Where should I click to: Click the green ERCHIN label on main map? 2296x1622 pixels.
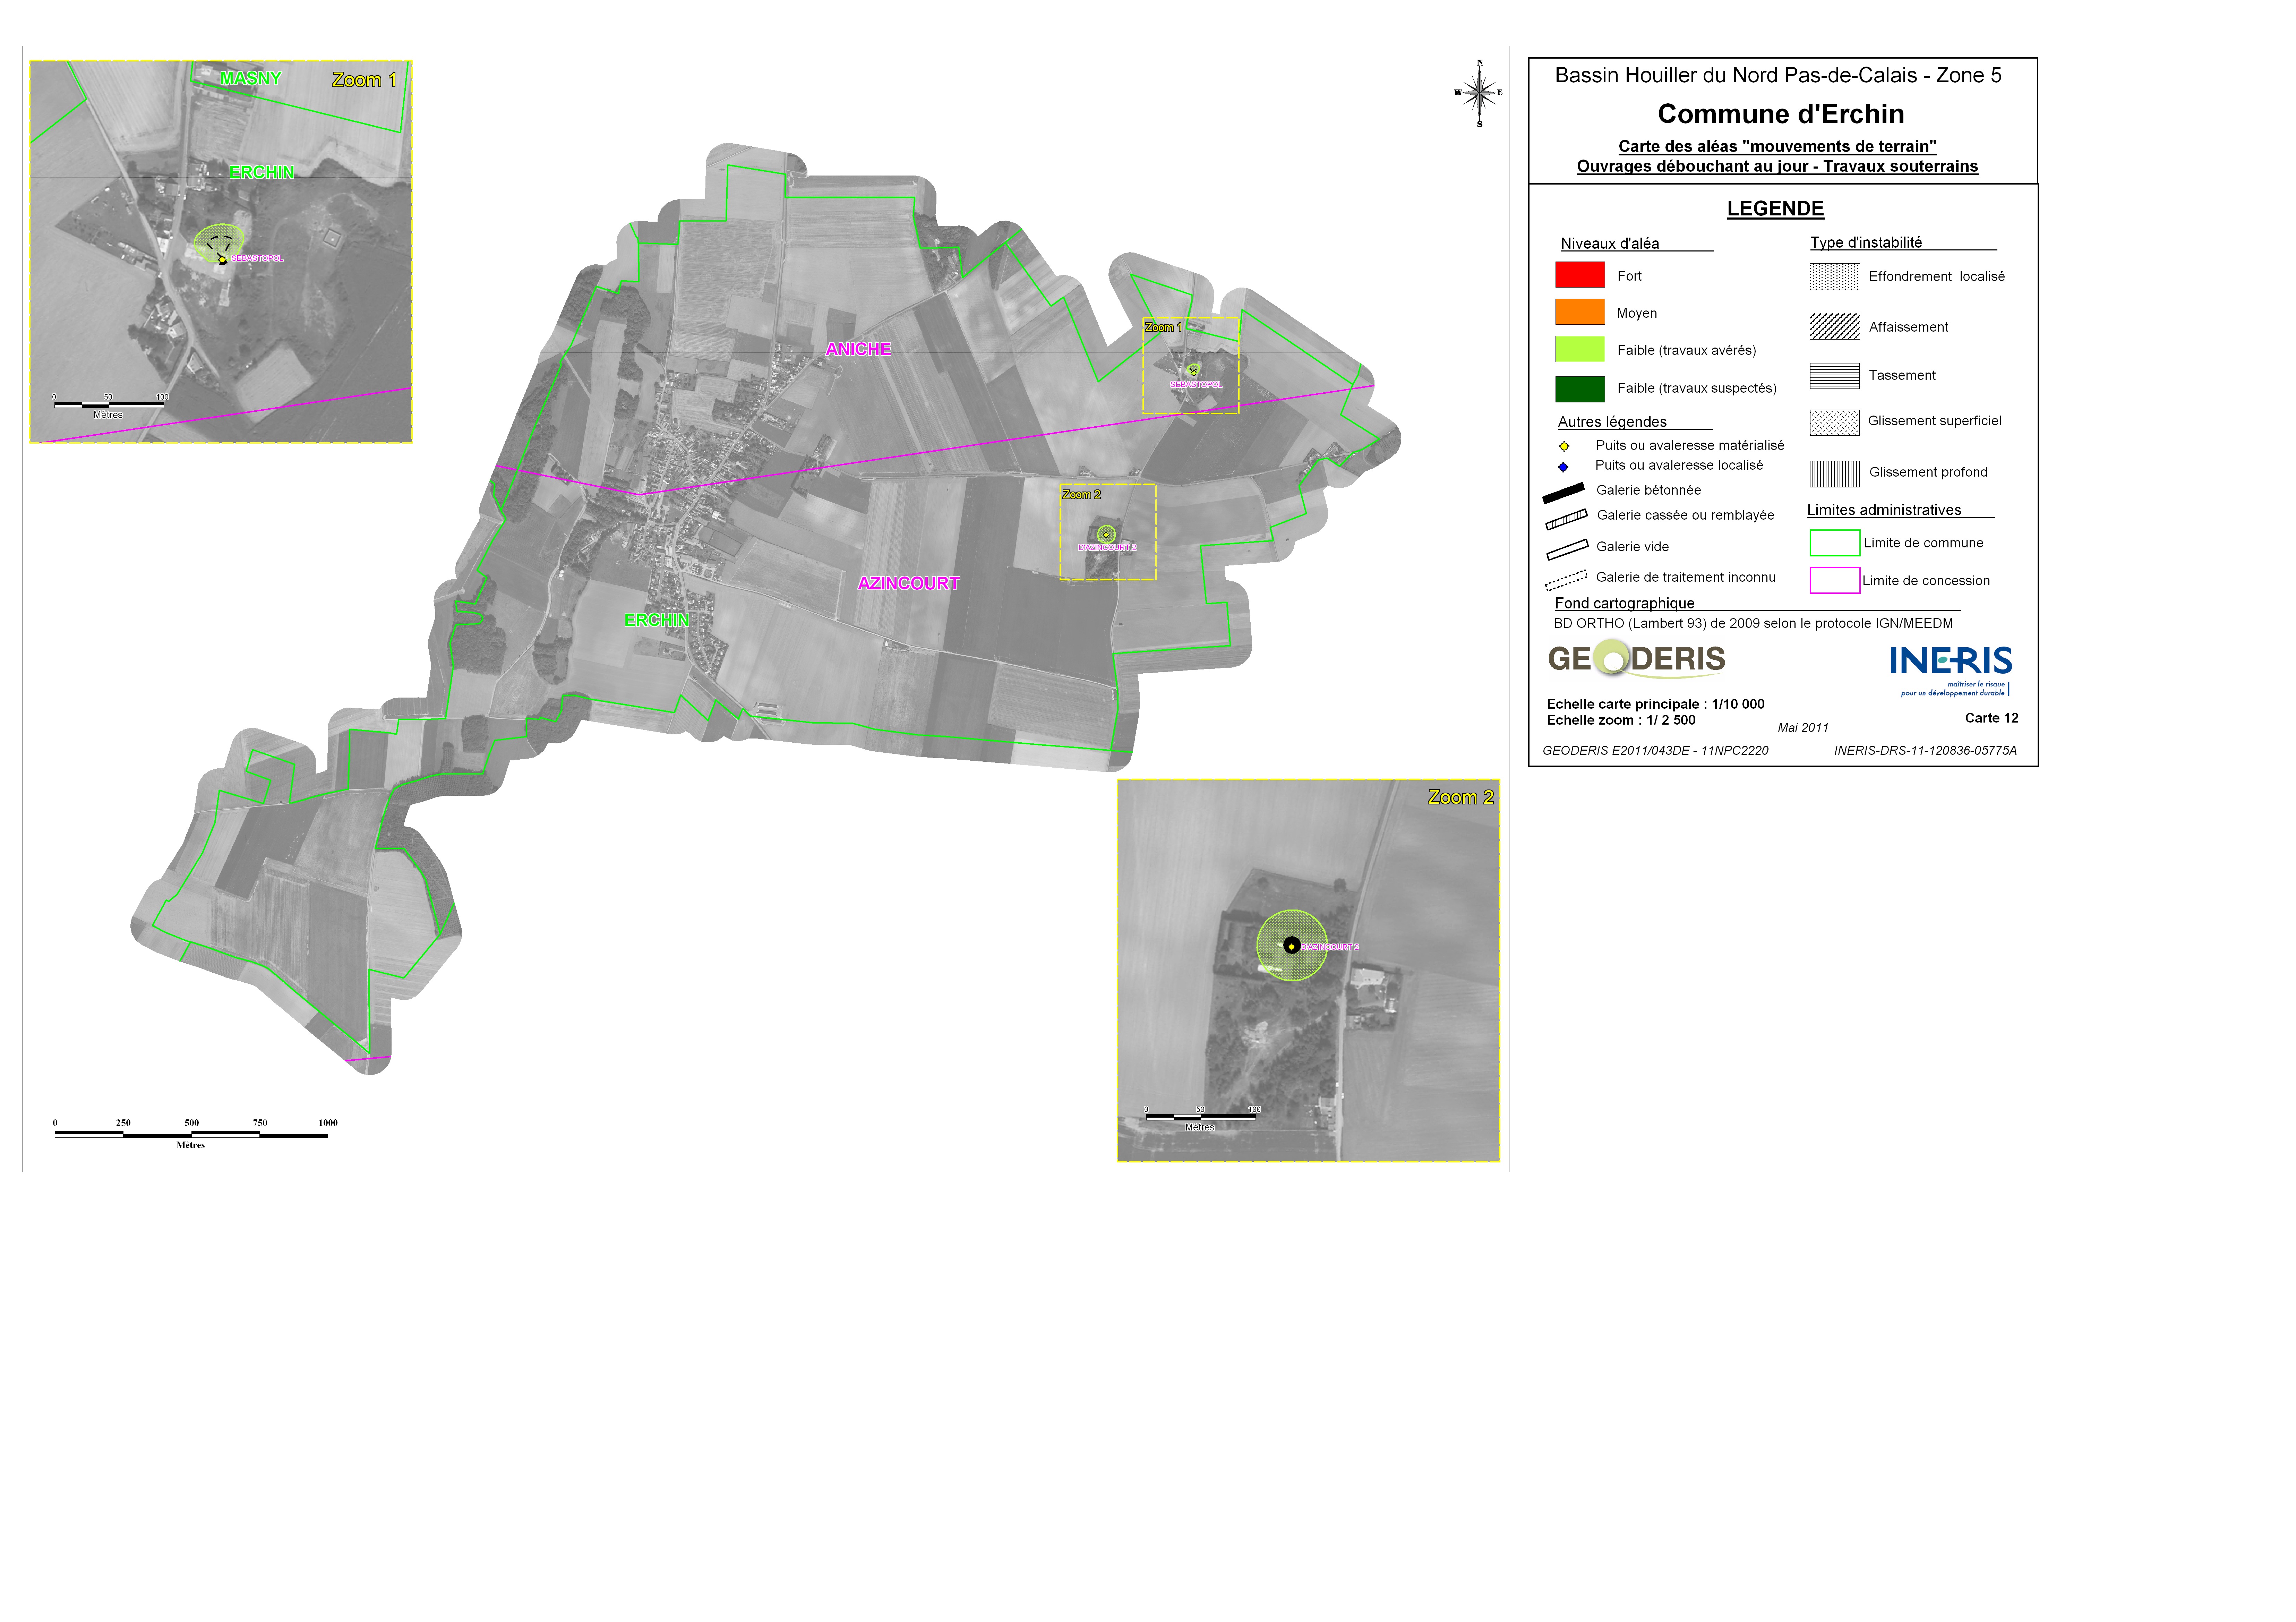pos(657,620)
